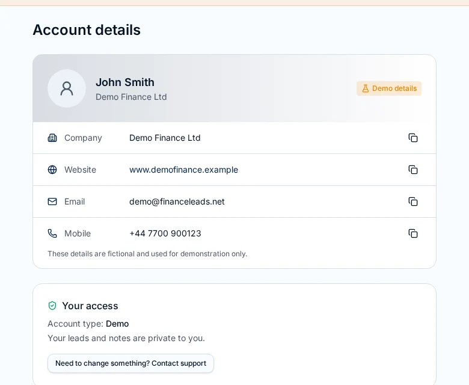Click the envelope icon beside Email

tap(52, 202)
